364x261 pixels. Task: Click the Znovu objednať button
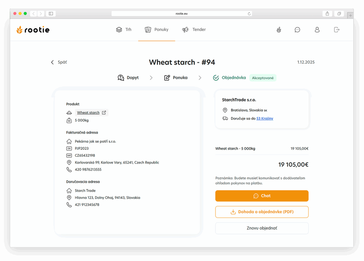(x=262, y=228)
